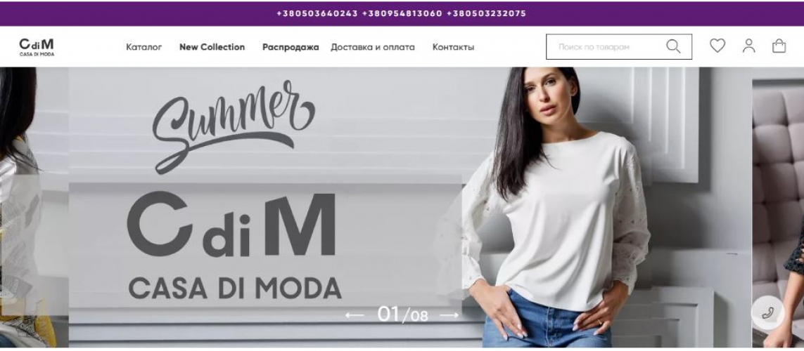Open the shopping bag cart icon

coord(779,46)
